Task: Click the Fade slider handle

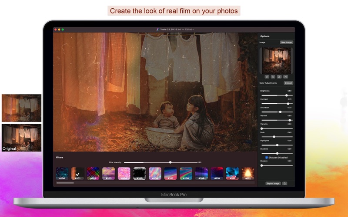Action: [274, 137]
